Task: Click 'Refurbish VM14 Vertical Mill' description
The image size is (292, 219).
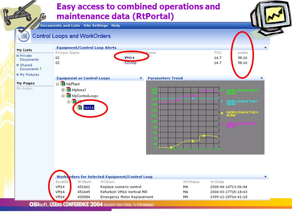Action: (x=124, y=192)
